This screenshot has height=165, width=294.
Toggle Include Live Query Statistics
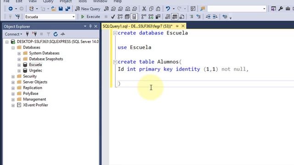[151, 17]
